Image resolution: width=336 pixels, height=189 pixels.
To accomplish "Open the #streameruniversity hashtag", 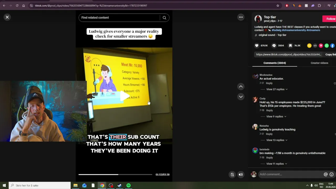I will [294, 30].
